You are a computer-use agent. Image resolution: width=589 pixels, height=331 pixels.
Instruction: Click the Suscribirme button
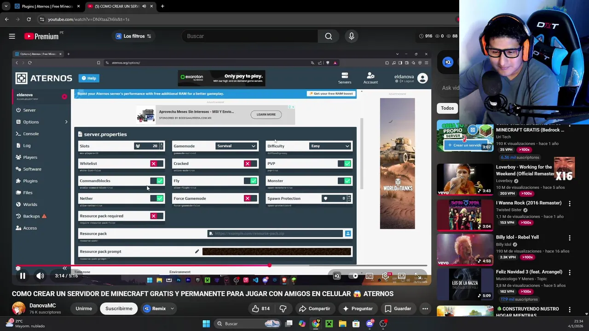(x=119, y=308)
